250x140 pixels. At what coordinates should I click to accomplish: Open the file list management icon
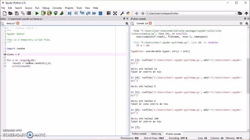(29, 13)
